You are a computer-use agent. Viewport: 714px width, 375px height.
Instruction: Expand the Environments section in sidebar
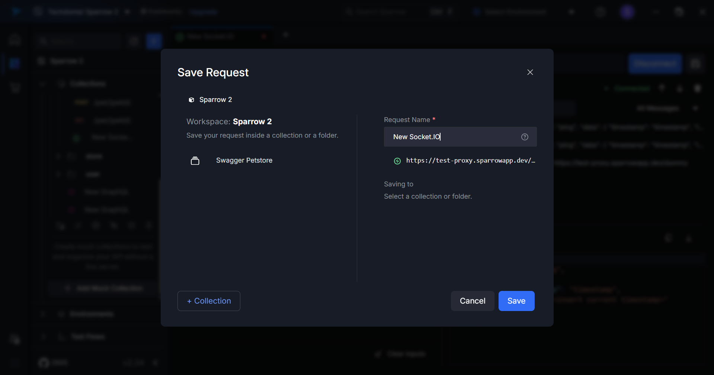point(91,314)
